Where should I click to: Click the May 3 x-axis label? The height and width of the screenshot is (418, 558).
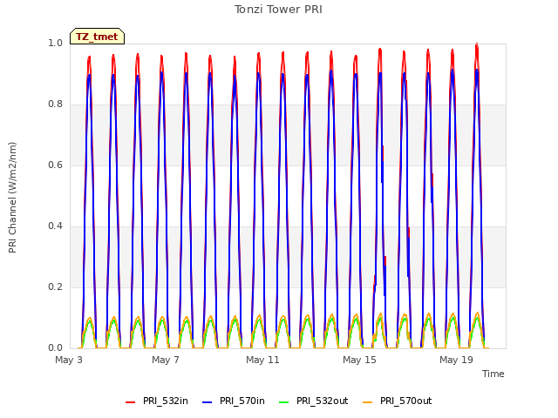click(69, 360)
